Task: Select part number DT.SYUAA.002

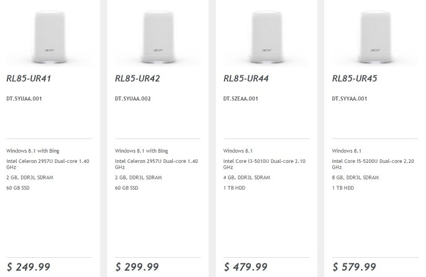Action: pyautogui.click(x=133, y=99)
